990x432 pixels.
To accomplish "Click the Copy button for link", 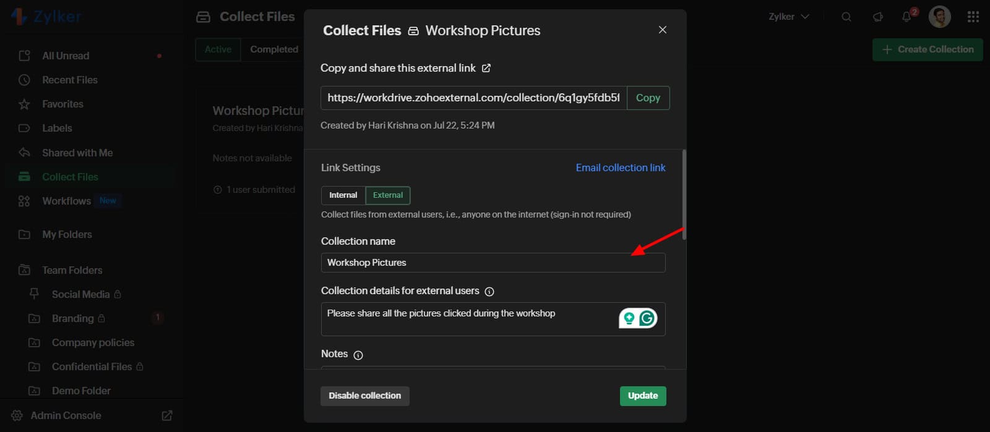I will click(648, 98).
